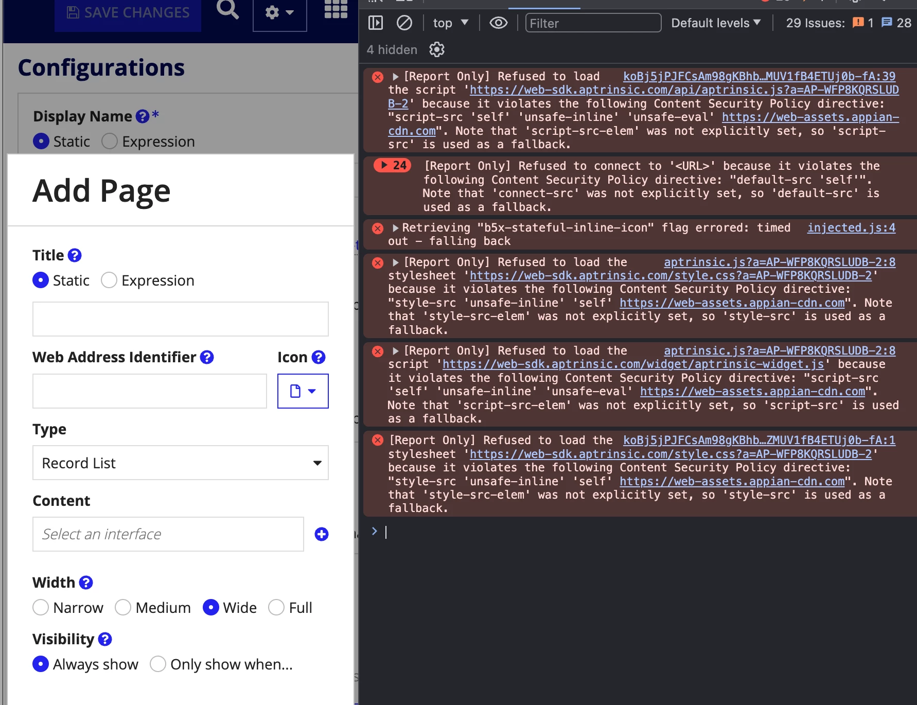Open the top JavaScript context dropdown
The image size is (917, 705).
451,23
